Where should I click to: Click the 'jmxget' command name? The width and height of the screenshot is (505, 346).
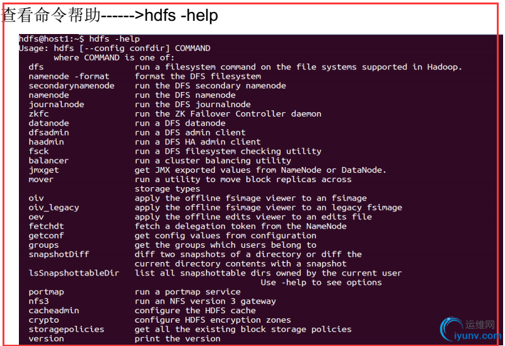[x=44, y=170]
